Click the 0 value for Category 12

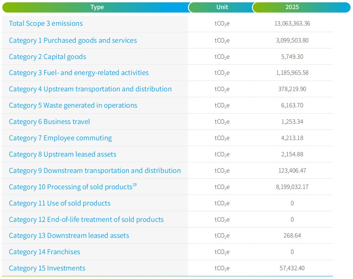click(x=292, y=219)
